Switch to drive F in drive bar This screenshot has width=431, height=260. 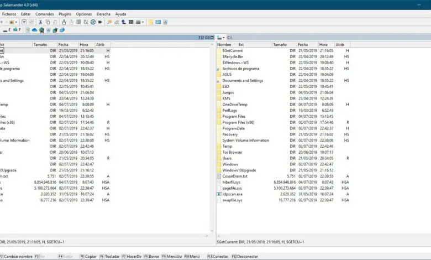click(17, 30)
